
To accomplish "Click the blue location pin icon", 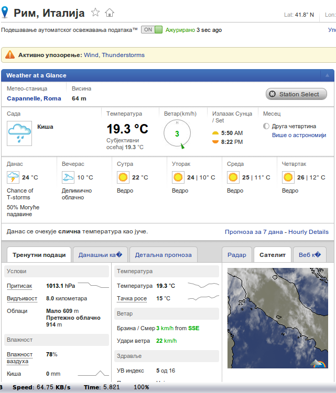I will coord(5,12).
